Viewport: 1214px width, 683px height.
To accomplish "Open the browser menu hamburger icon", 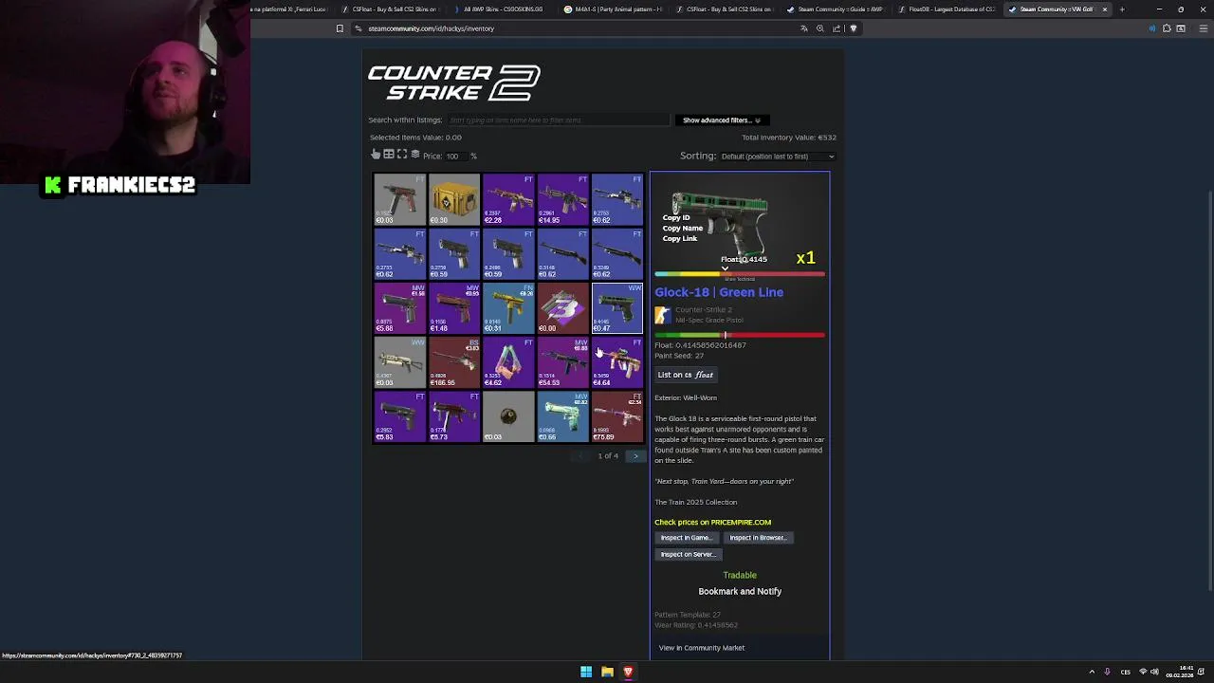I will click(1204, 28).
